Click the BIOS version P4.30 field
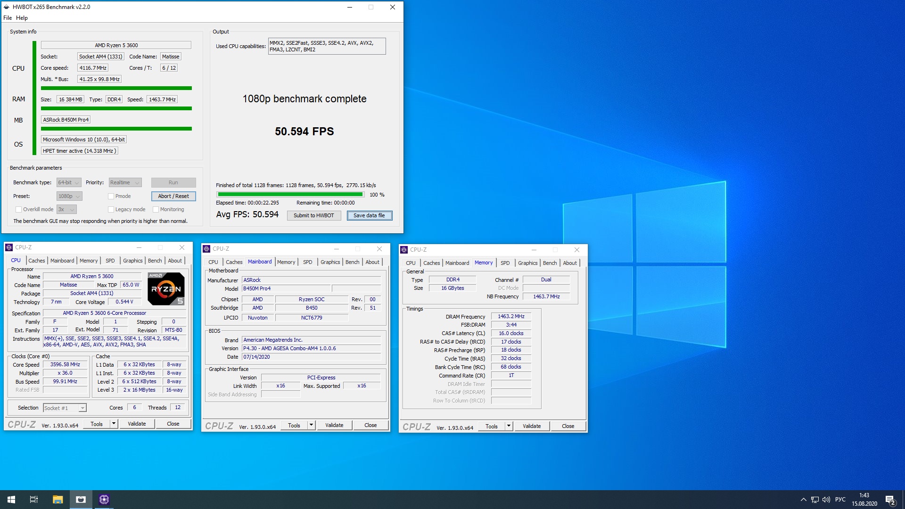 (x=311, y=349)
